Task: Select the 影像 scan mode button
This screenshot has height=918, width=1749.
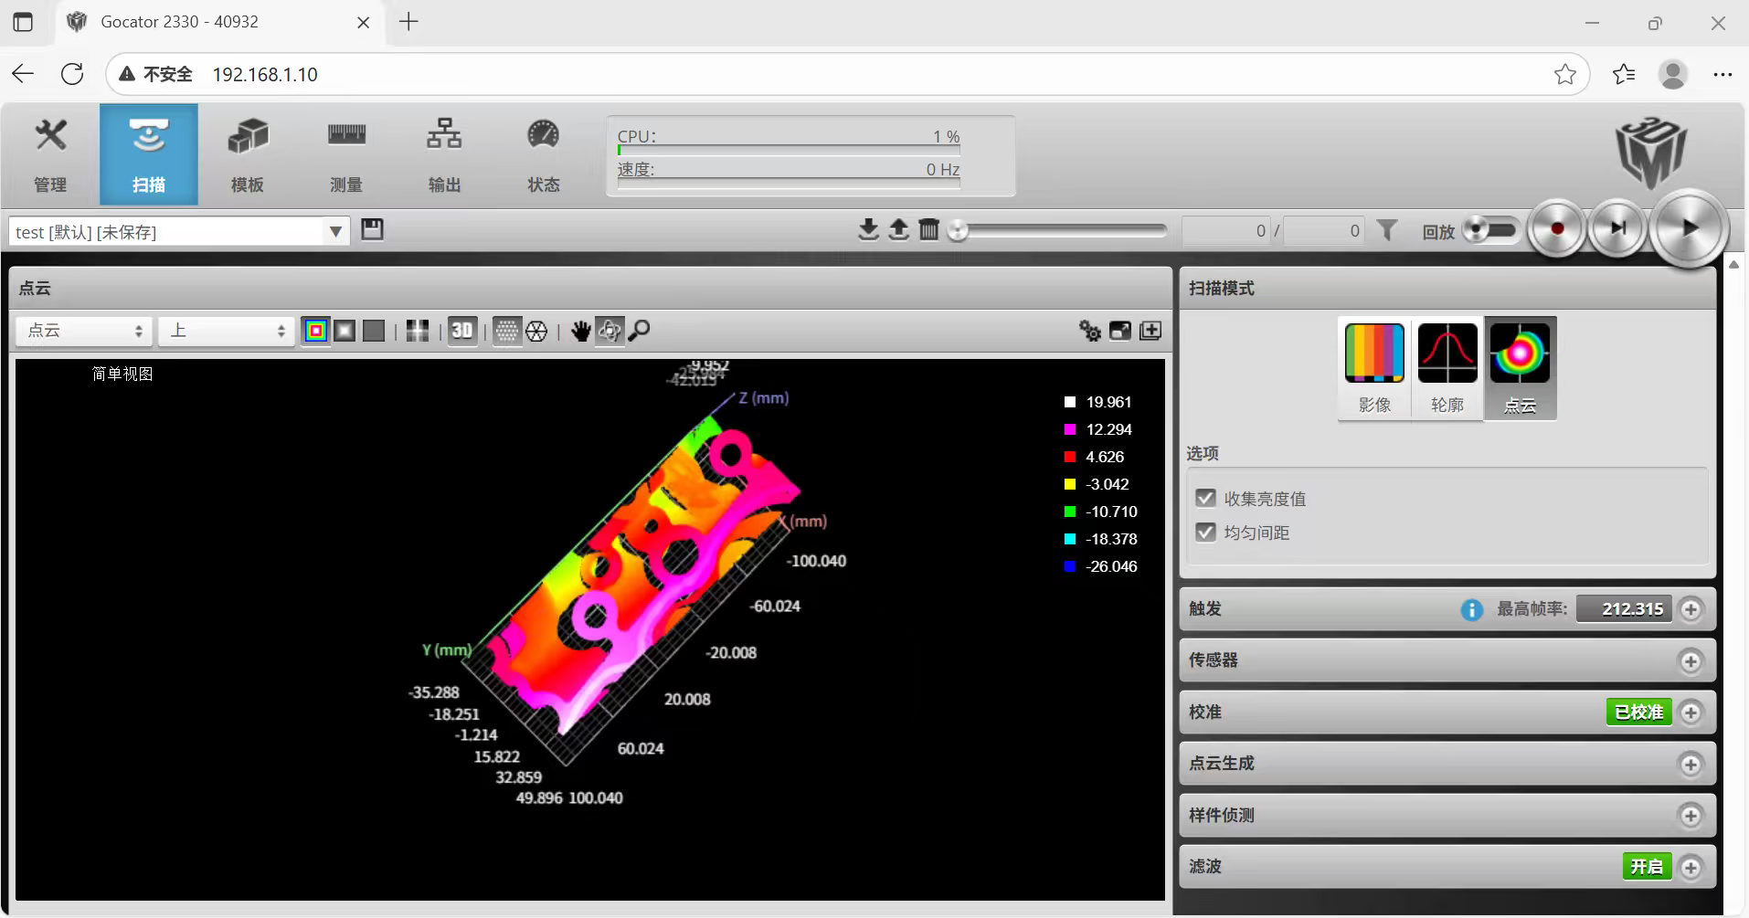Action: click(1373, 367)
